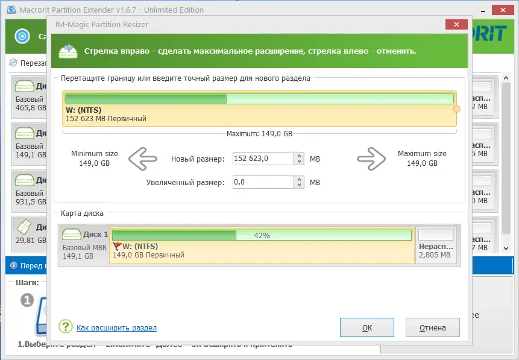Close the IM-Magic Partition Resizer dialog
519x360 pixels.
click(456, 25)
